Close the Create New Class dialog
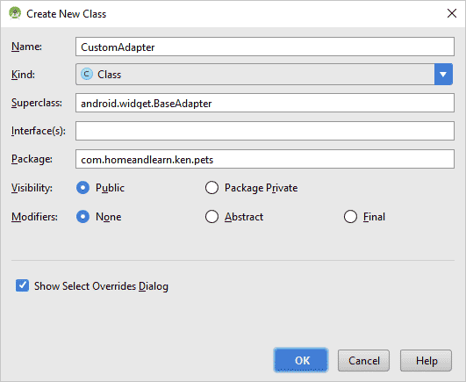The height and width of the screenshot is (382, 466). 452,13
